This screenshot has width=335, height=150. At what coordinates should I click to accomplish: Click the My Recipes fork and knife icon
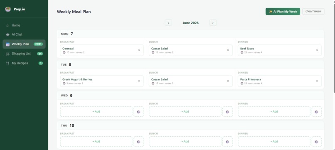[8, 63]
